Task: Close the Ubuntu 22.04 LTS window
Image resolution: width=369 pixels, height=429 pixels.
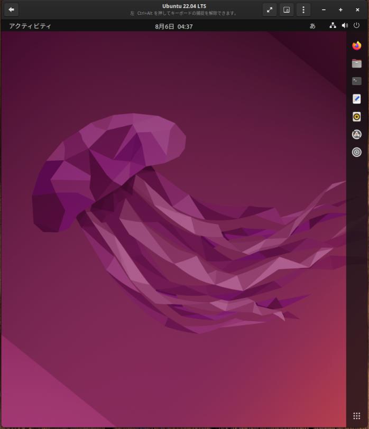Action: (357, 10)
